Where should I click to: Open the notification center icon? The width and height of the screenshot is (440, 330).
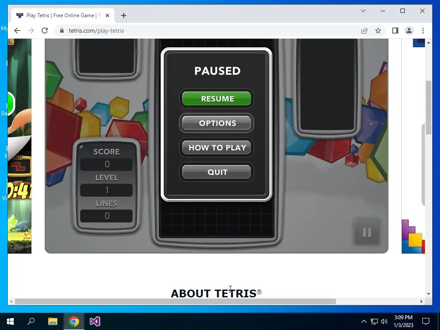click(x=426, y=321)
